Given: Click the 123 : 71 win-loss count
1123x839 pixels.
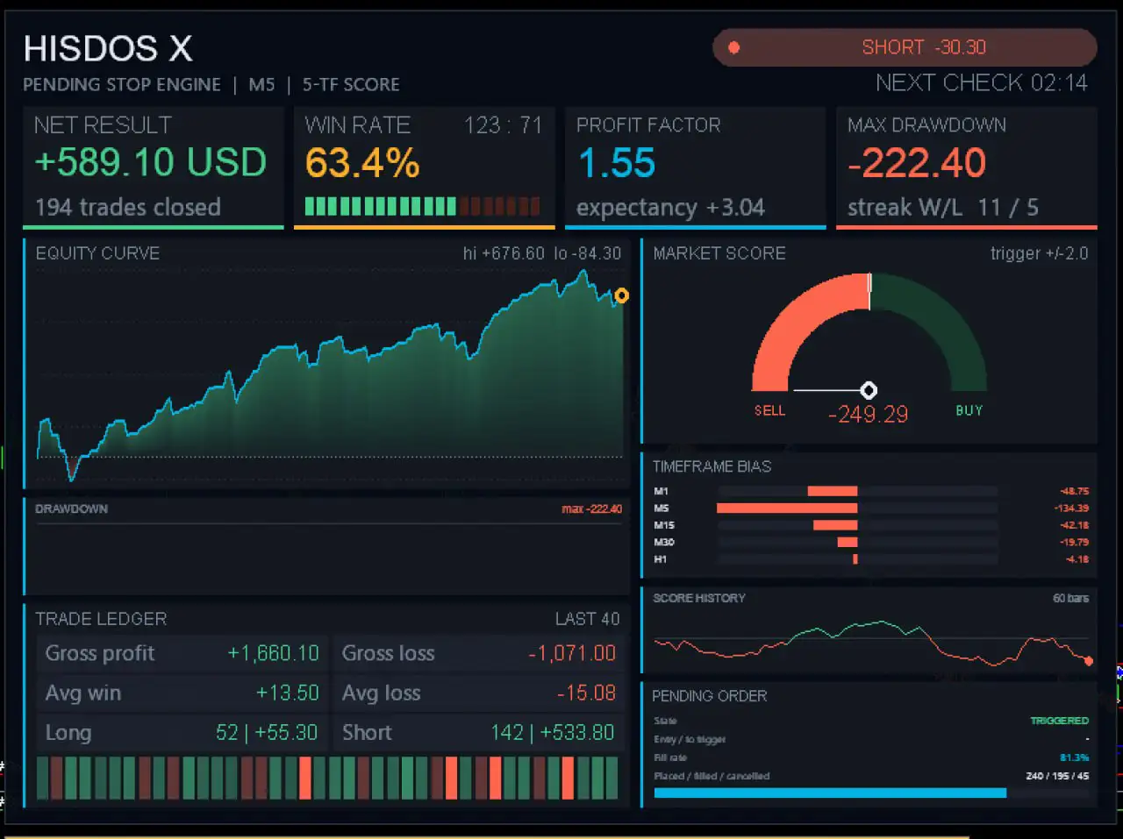Looking at the screenshot, I should pyautogui.click(x=503, y=125).
